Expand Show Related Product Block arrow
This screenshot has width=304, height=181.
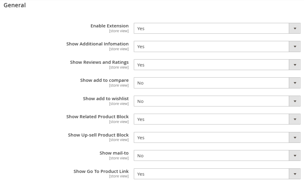pyautogui.click(x=295, y=119)
